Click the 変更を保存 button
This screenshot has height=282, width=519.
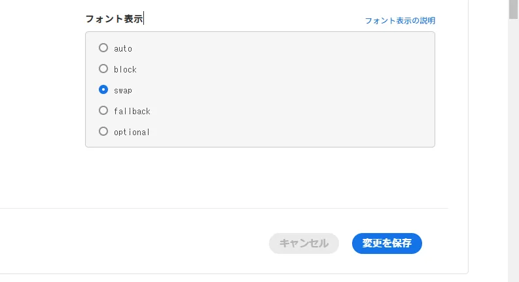click(x=387, y=243)
